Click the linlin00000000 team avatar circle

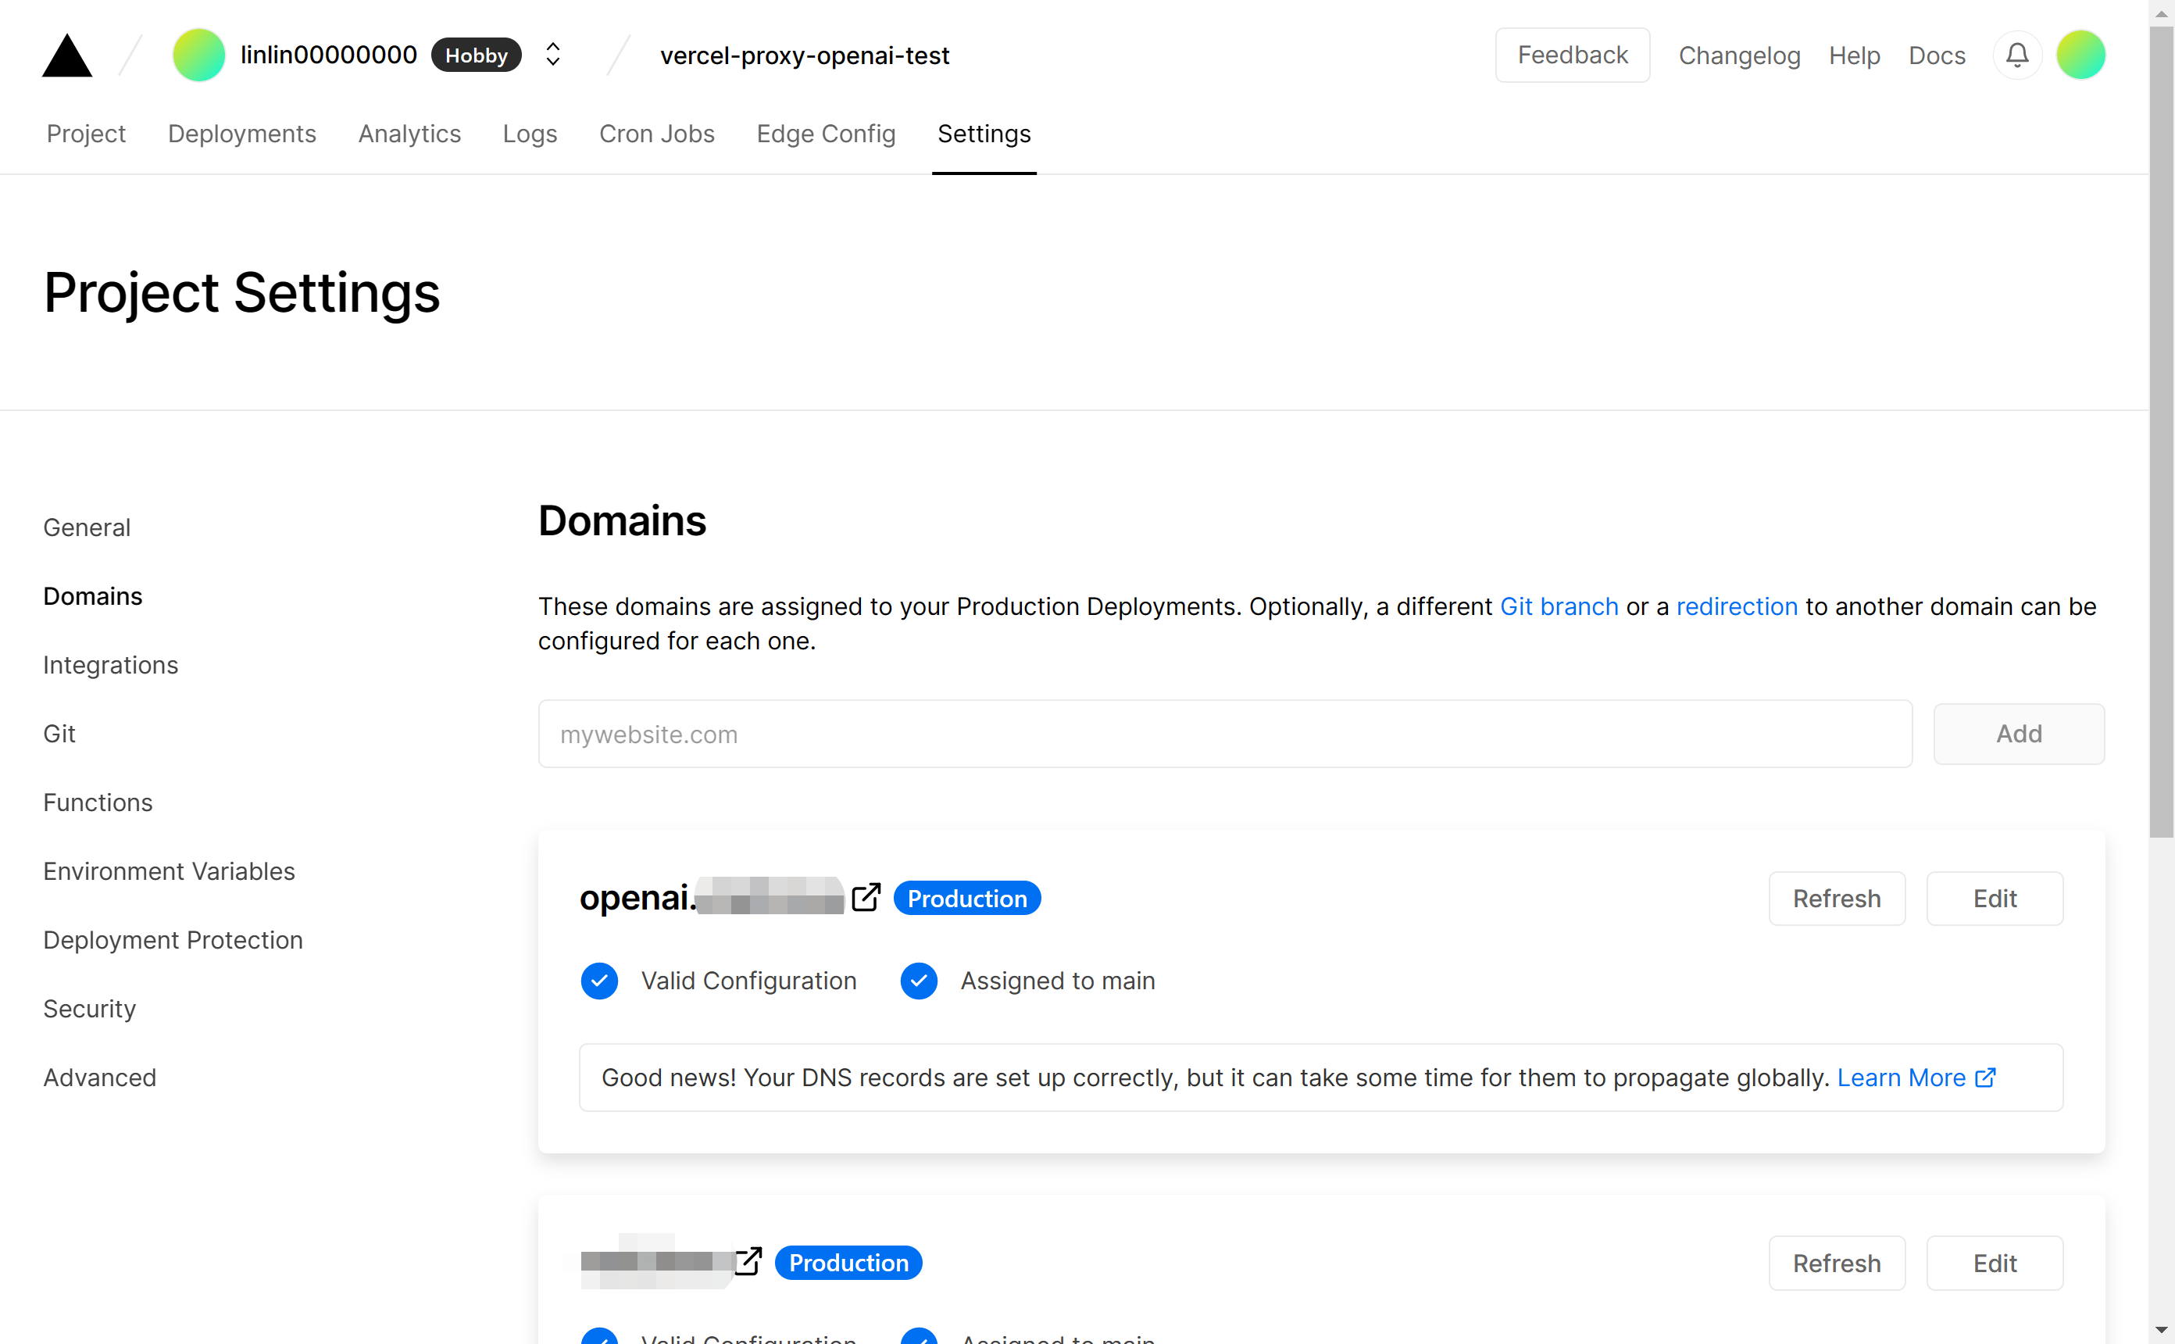(198, 55)
